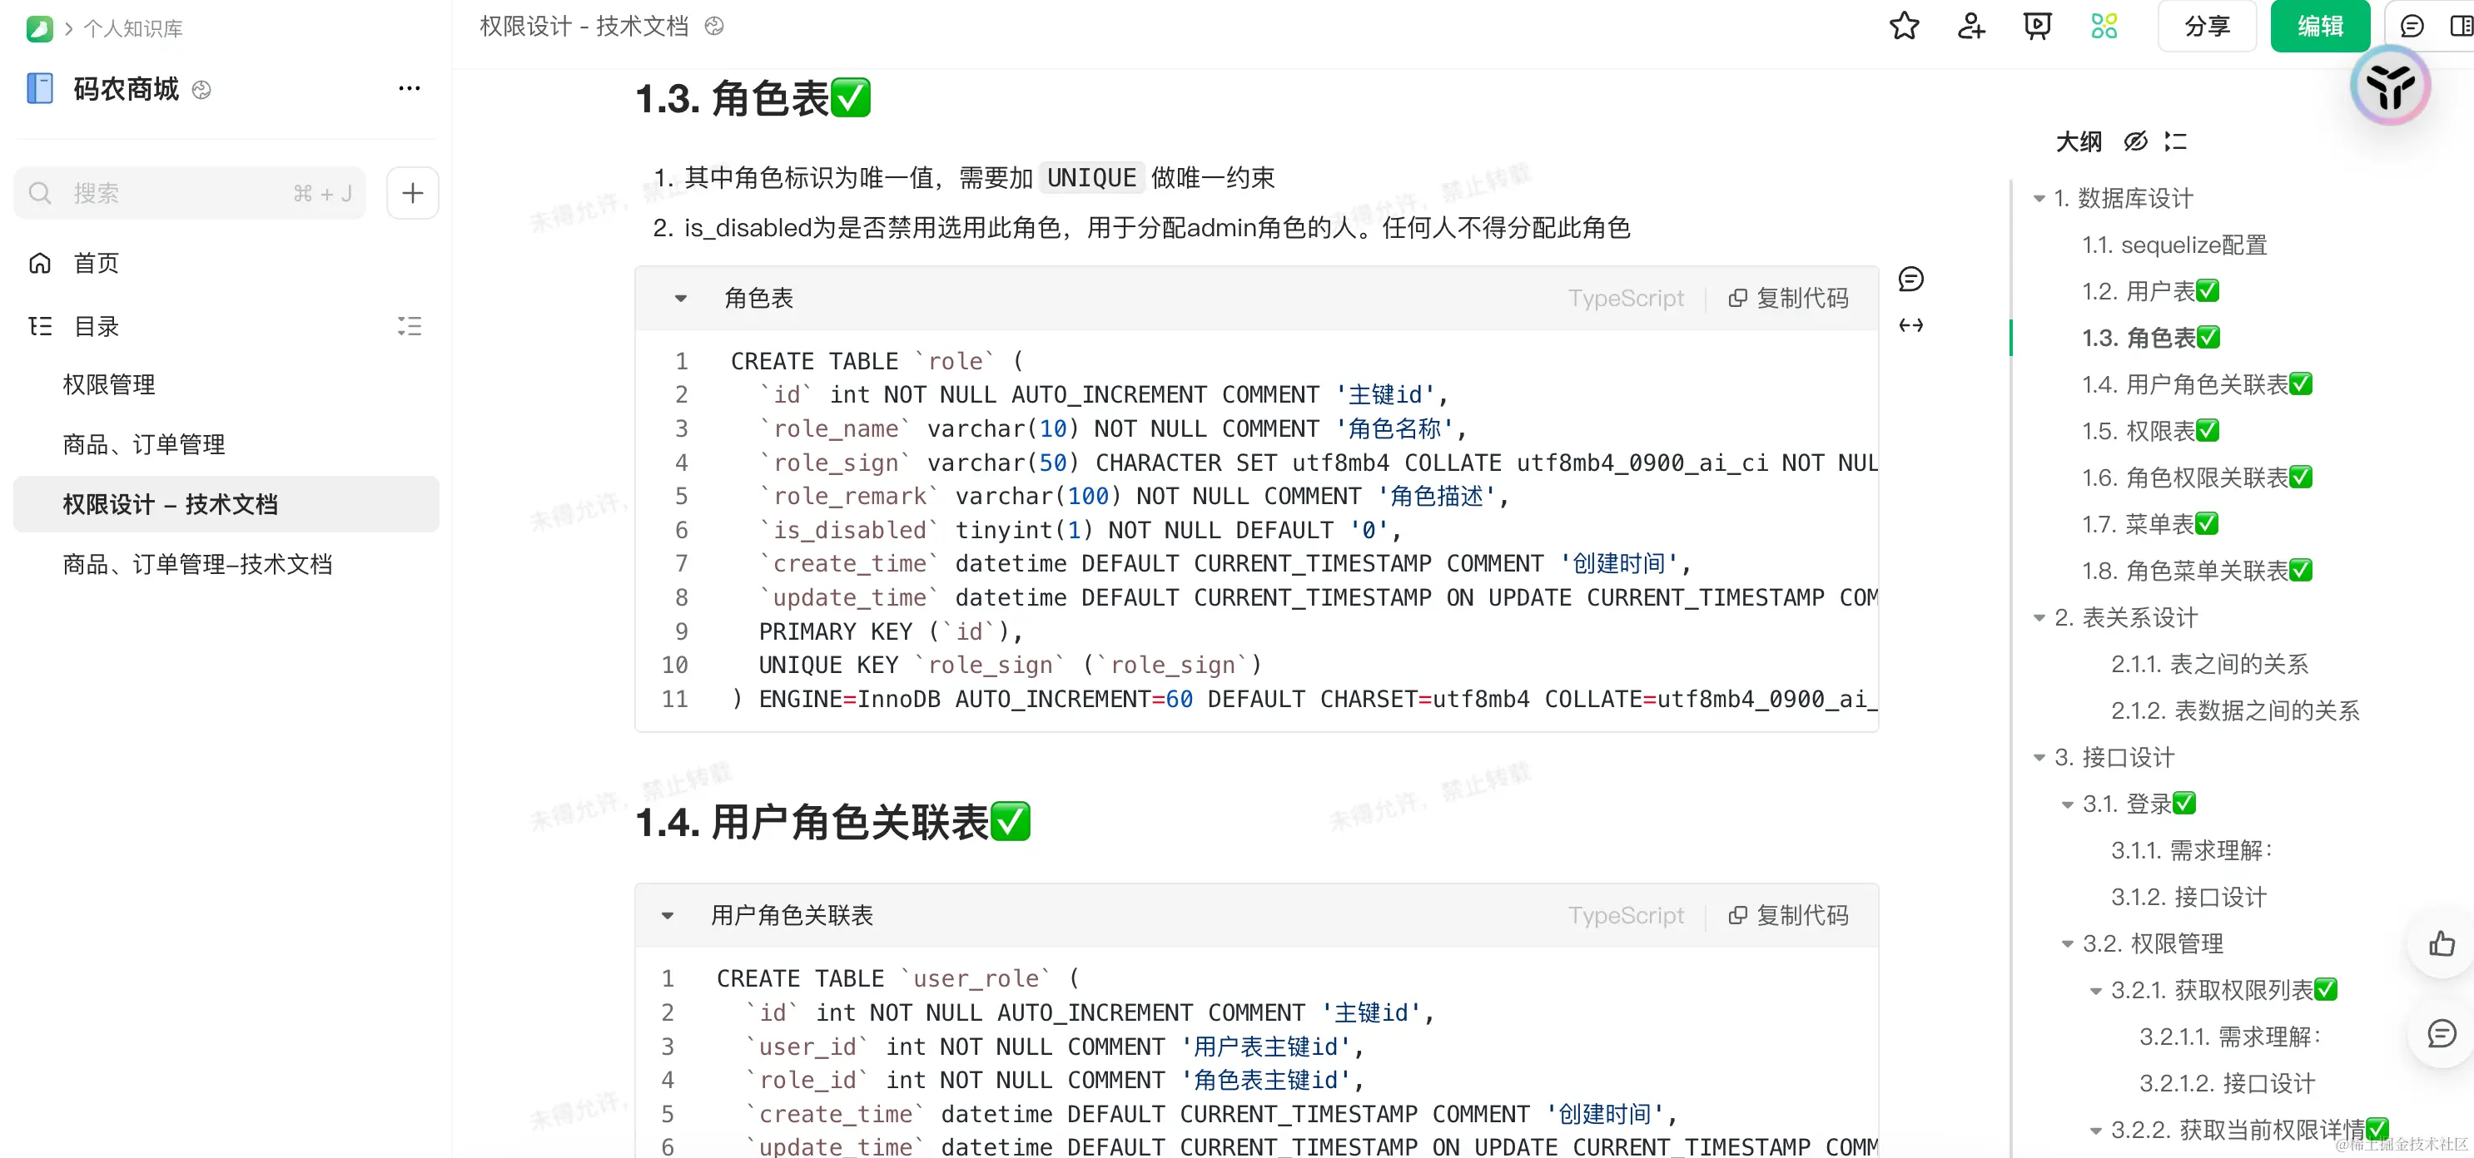Screen dimensions: 2474x1158
Task: Open presentation mode icon
Action: [2036, 26]
